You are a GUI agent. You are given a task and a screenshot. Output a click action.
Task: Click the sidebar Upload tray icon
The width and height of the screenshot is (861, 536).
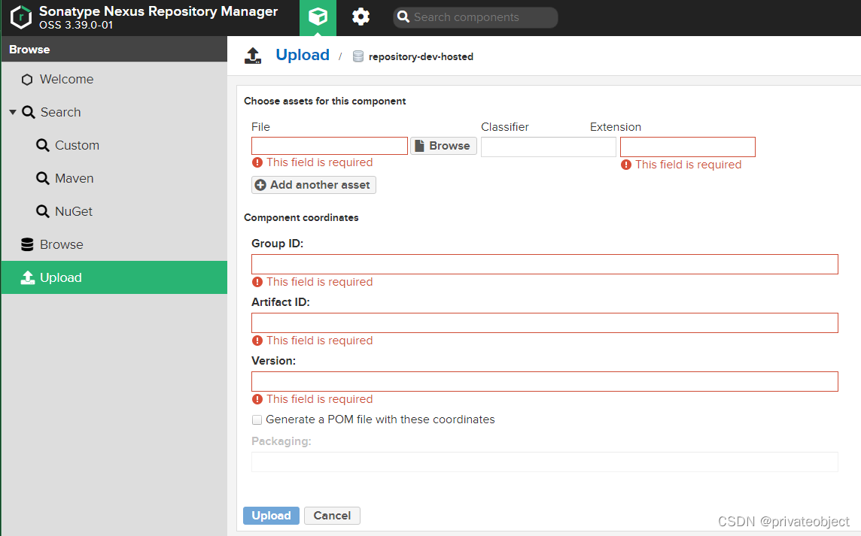click(27, 277)
